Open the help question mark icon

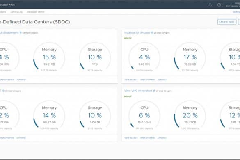pyautogui.click(x=219, y=5)
